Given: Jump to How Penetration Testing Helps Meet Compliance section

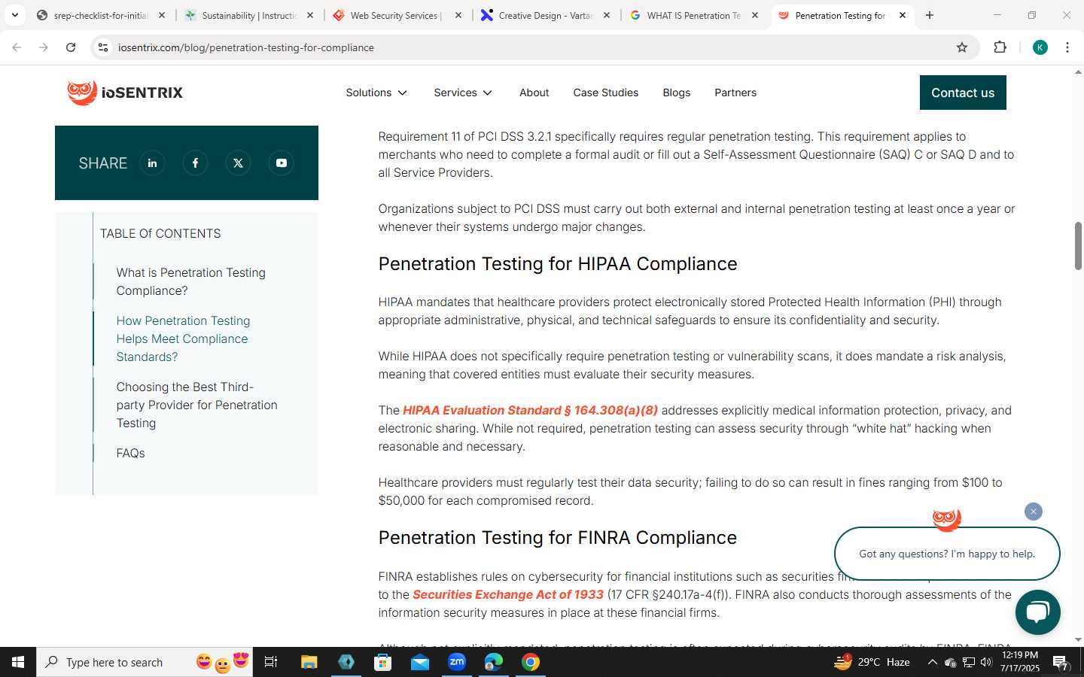Looking at the screenshot, I should pyautogui.click(x=183, y=338).
